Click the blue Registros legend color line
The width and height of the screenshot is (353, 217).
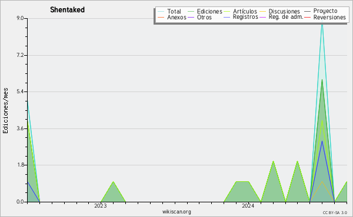227,17
